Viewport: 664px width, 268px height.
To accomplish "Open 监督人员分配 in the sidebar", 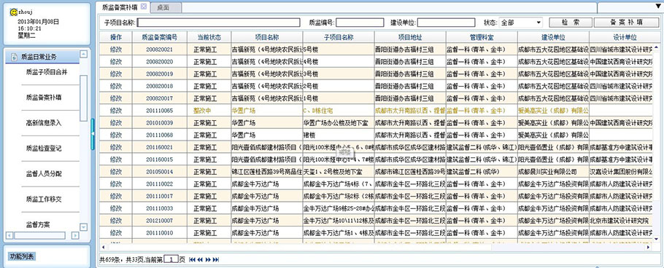I will click(x=44, y=174).
